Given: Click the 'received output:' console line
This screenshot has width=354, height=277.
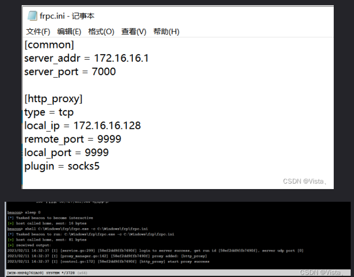Looking at the screenshot, I should [29, 245].
